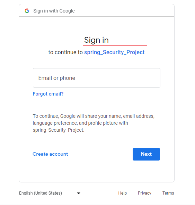Click the 'To continue, Google will share' line

tap(94, 116)
